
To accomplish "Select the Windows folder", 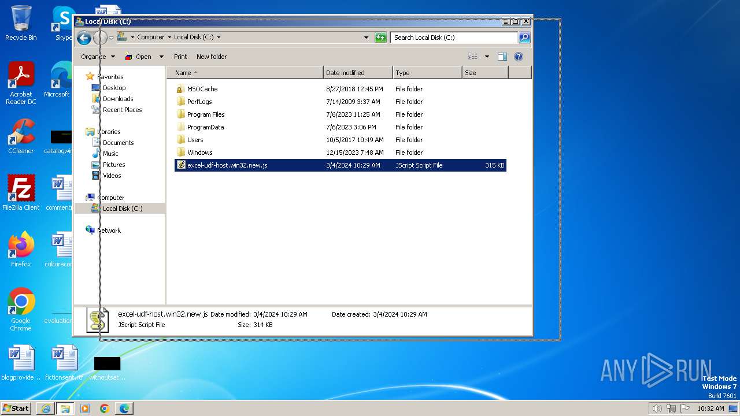I will (199, 153).
